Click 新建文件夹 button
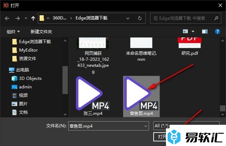Image resolution: width=226 pixels, height=146 pixels. [x=41, y=31]
